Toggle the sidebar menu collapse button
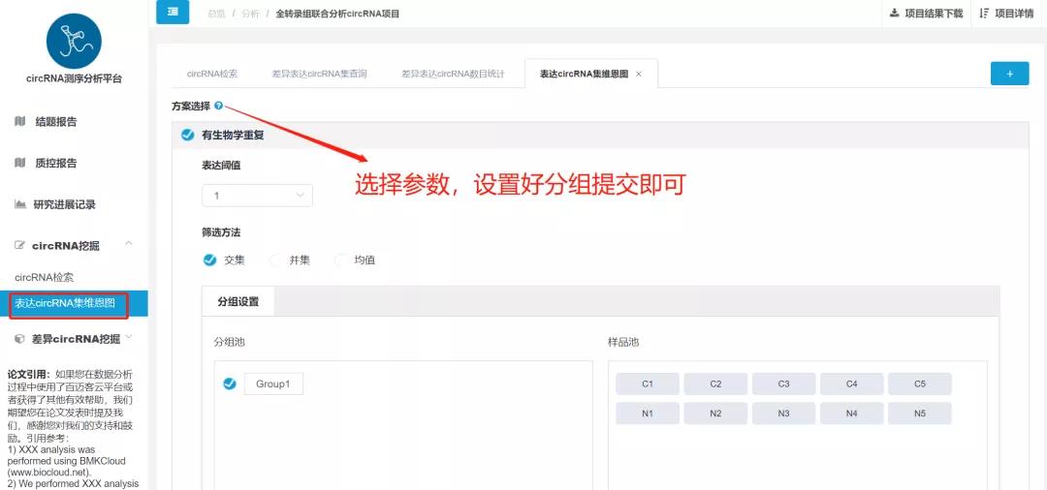1047x490 pixels. coord(173,12)
